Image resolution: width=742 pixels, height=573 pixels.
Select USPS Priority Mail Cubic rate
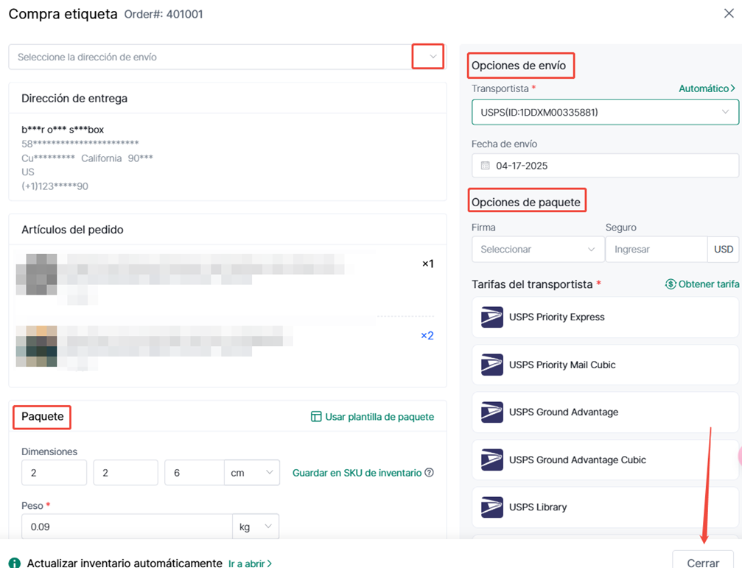click(x=605, y=365)
